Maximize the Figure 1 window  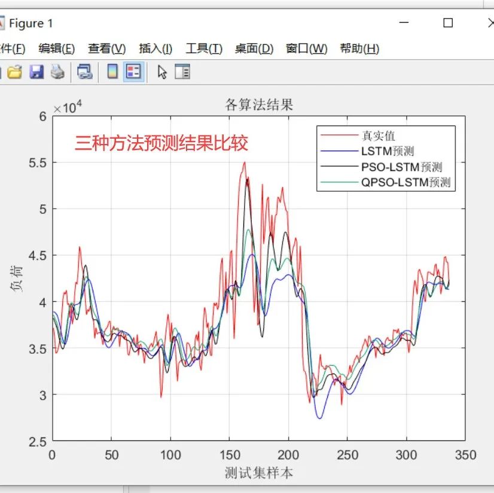[448, 23]
